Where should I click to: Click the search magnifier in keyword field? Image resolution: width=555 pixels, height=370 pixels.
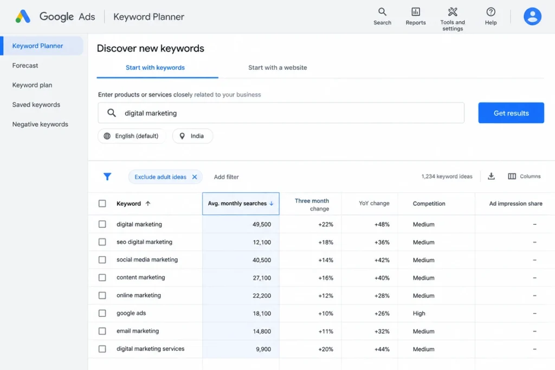[112, 113]
